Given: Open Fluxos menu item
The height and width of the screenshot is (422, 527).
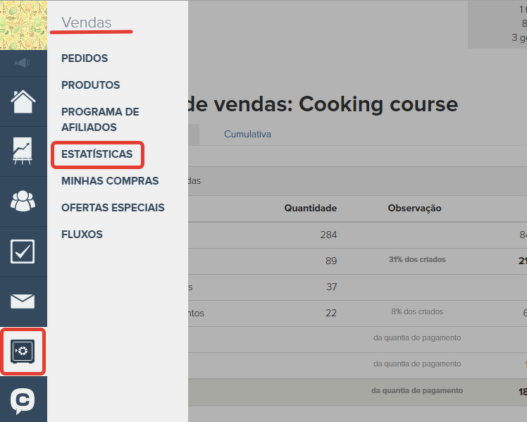Looking at the screenshot, I should (82, 235).
